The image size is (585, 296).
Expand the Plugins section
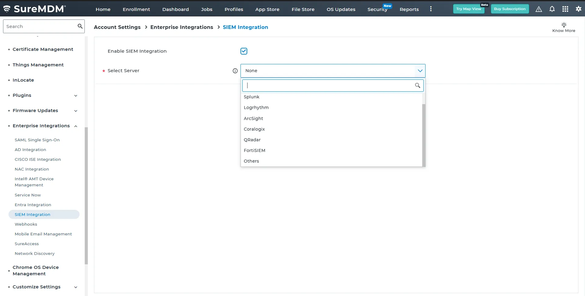[x=76, y=96]
